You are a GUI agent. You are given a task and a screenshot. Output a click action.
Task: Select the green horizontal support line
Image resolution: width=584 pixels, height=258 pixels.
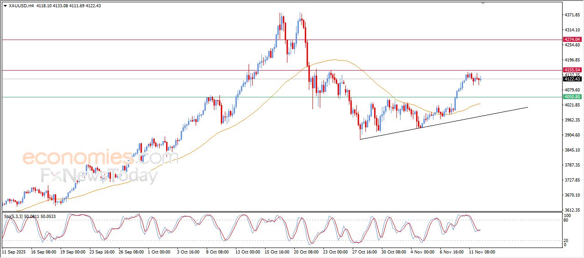tap(137, 97)
